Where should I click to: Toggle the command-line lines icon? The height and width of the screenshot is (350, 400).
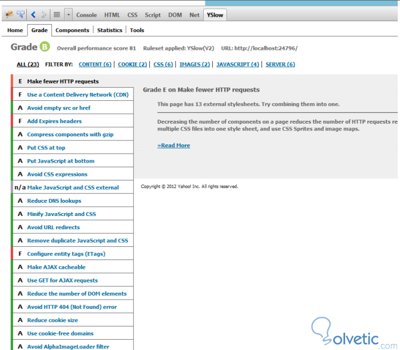coord(57,14)
